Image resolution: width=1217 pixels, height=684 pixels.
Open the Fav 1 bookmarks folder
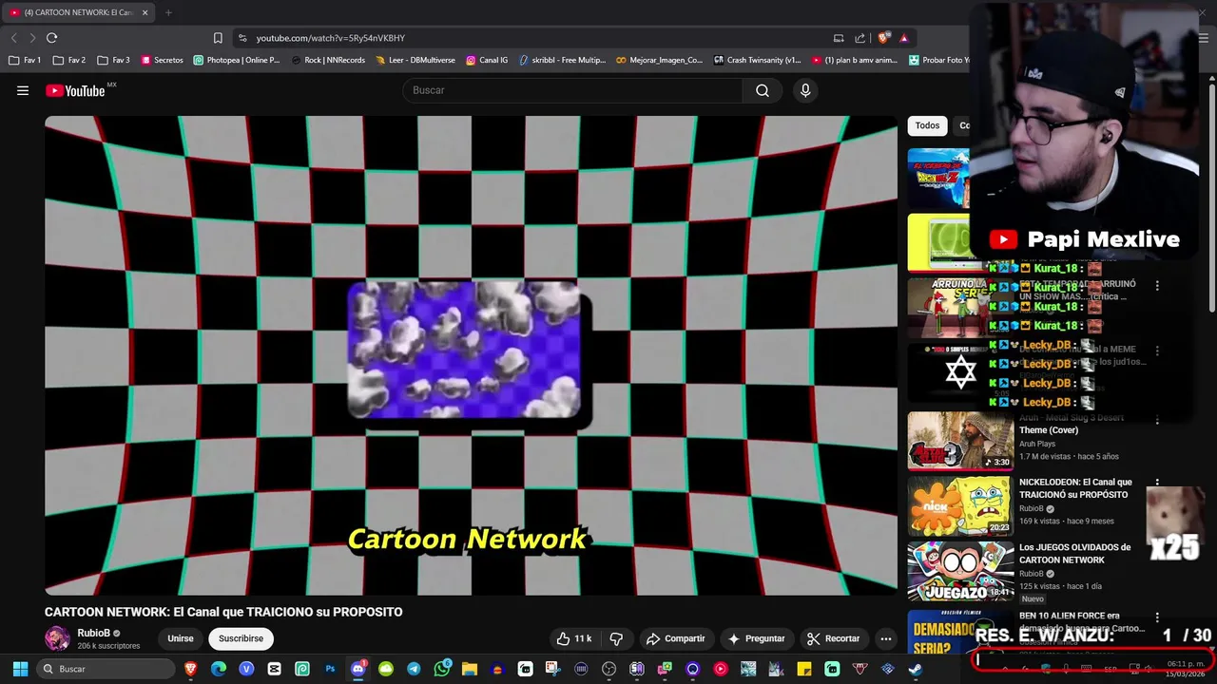click(25, 60)
